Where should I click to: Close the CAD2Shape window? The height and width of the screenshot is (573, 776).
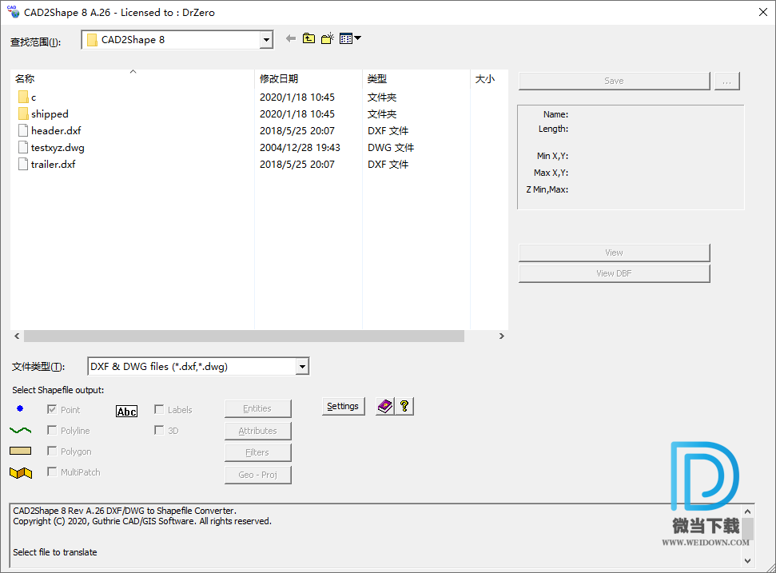point(763,12)
